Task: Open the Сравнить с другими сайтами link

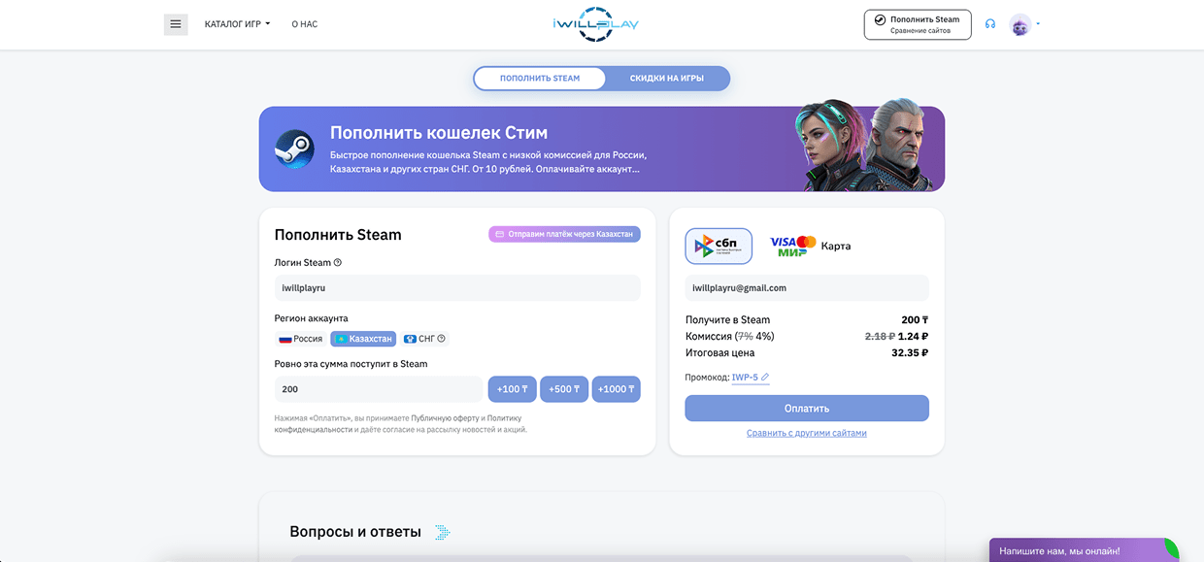Action: 806,433
